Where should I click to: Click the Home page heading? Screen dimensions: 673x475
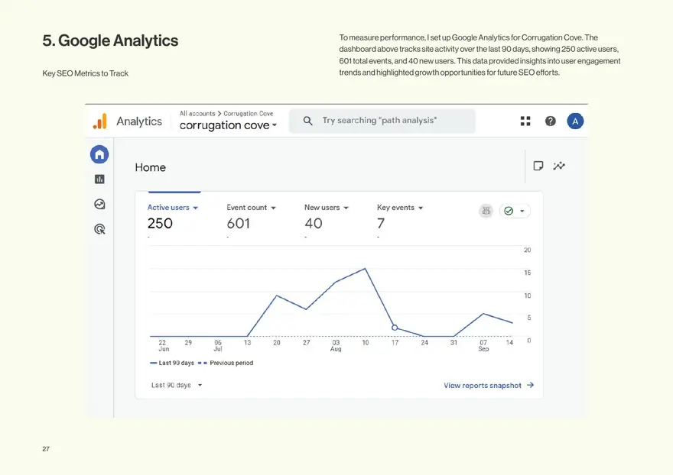pyautogui.click(x=150, y=167)
